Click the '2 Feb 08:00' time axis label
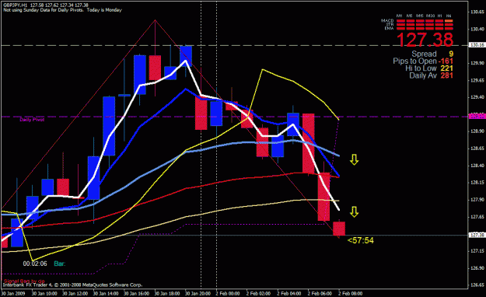 pos(350,293)
